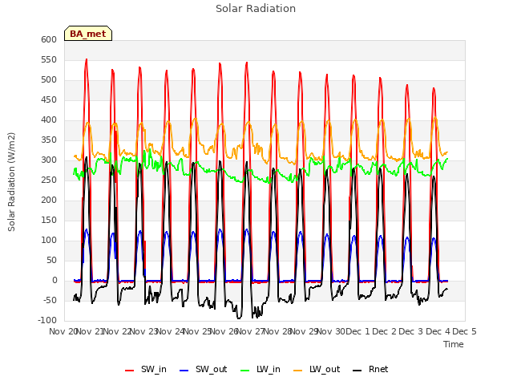
Task: Click the 0 y-axis tick label
Action: pos(55,281)
